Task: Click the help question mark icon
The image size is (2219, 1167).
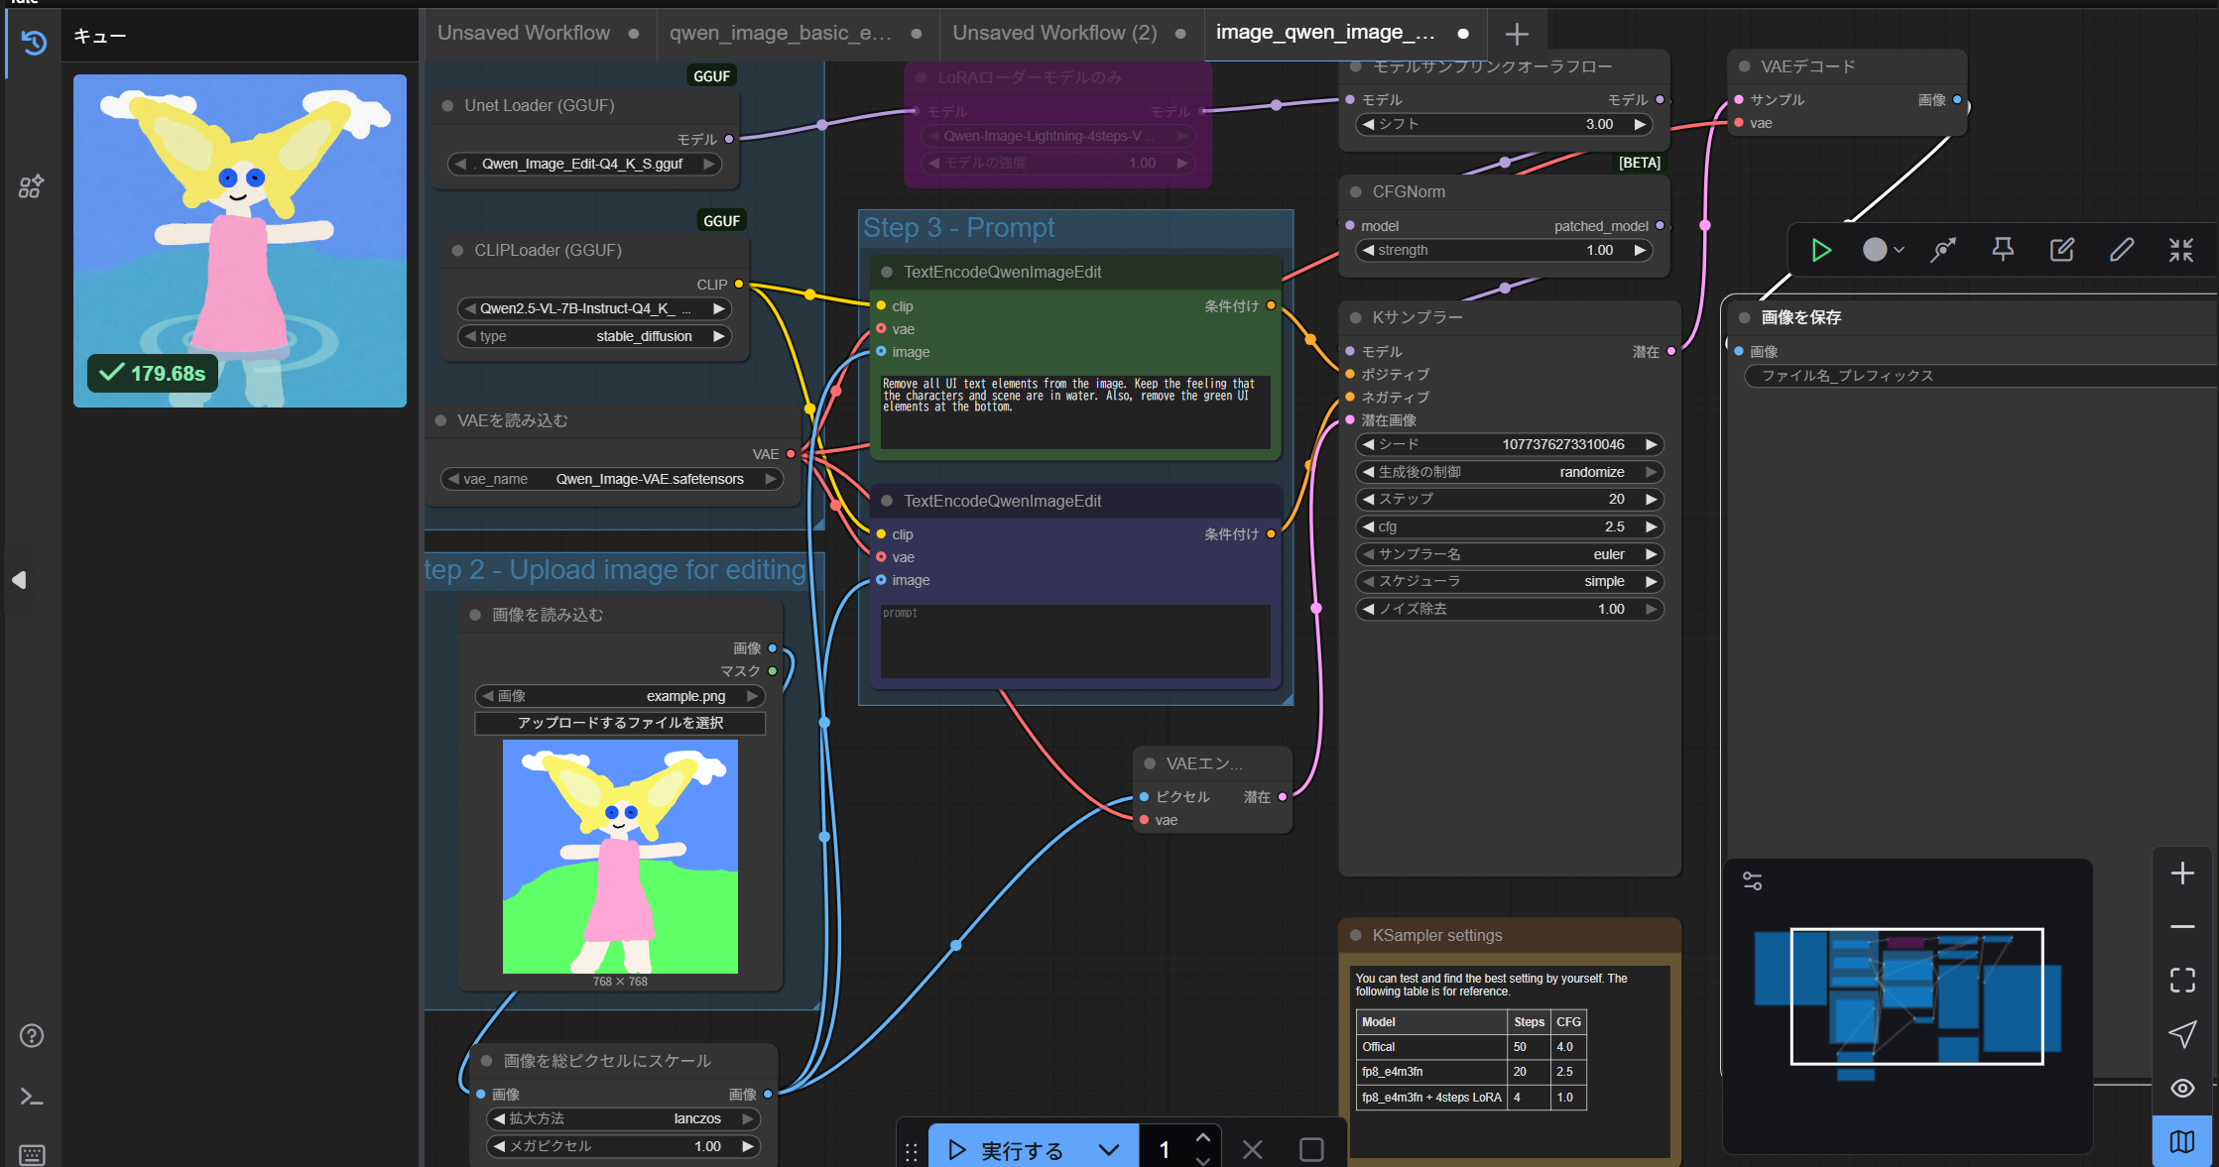Action: pos(32,1035)
